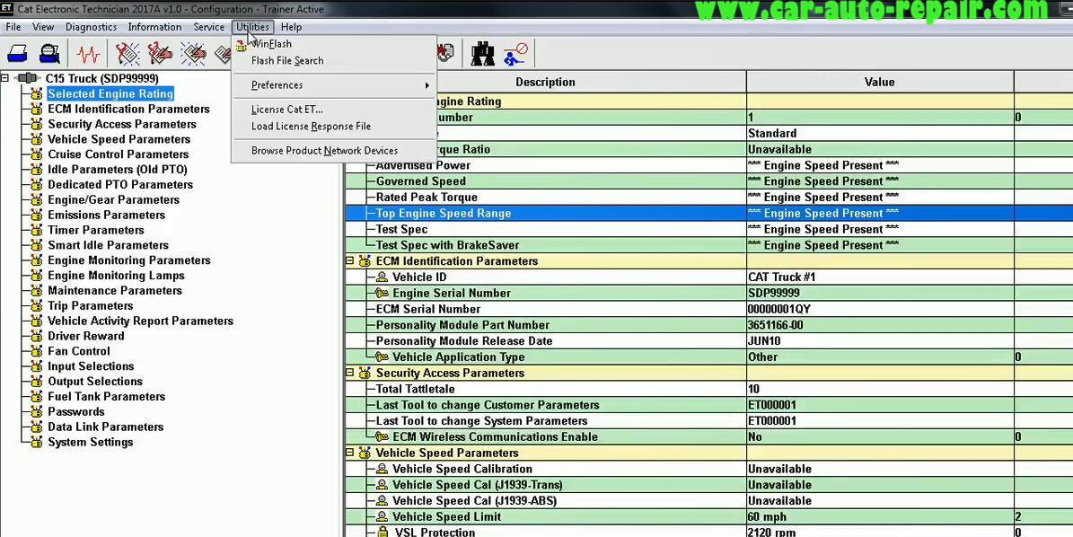The width and height of the screenshot is (1073, 537).
Task: Click the ECM icon beside C15 Truck
Action: 27,79
